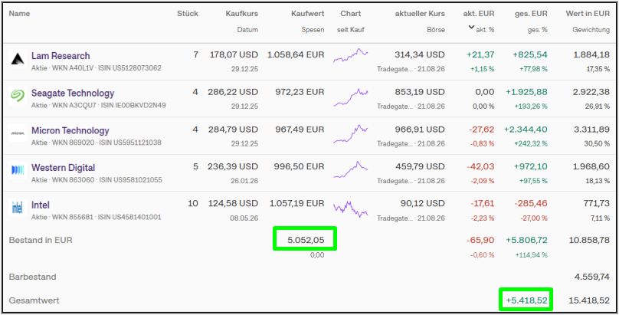Click the Micron Technology logo icon
The height and width of the screenshot is (315, 619).
18,133
